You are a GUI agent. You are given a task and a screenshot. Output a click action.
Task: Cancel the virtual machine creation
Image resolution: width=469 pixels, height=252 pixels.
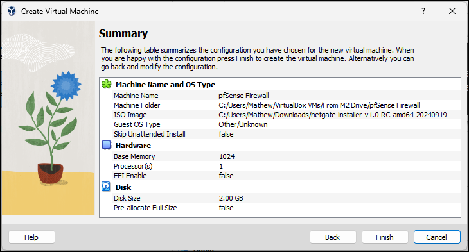coord(437,237)
